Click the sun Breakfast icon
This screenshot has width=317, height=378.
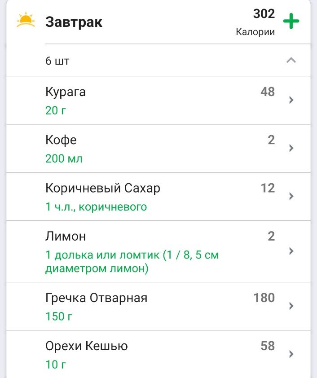25,21
